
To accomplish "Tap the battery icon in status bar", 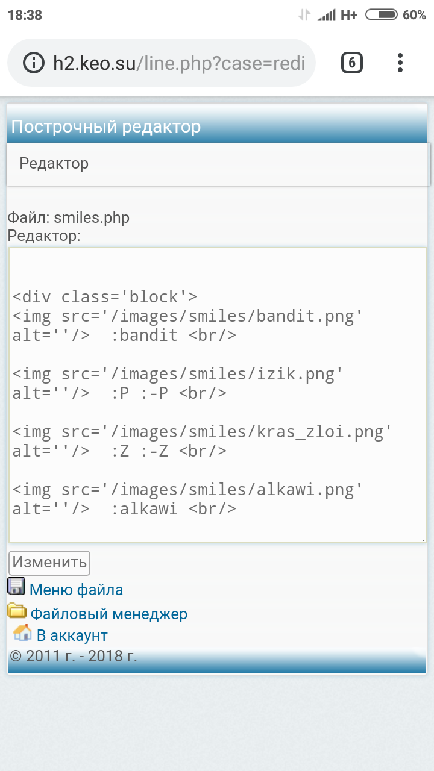I will click(381, 15).
